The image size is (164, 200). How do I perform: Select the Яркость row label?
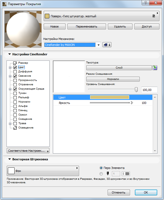point(64,103)
